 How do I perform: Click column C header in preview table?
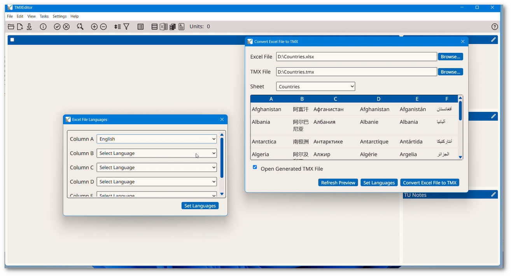336,99
